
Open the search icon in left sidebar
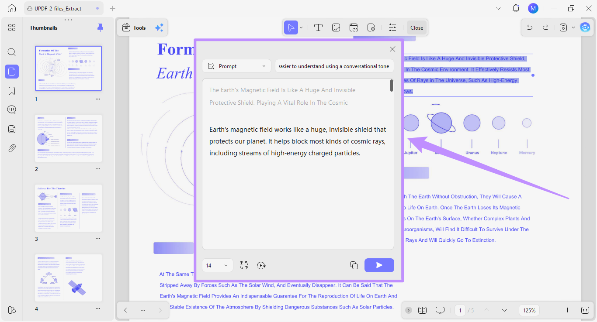click(x=12, y=52)
